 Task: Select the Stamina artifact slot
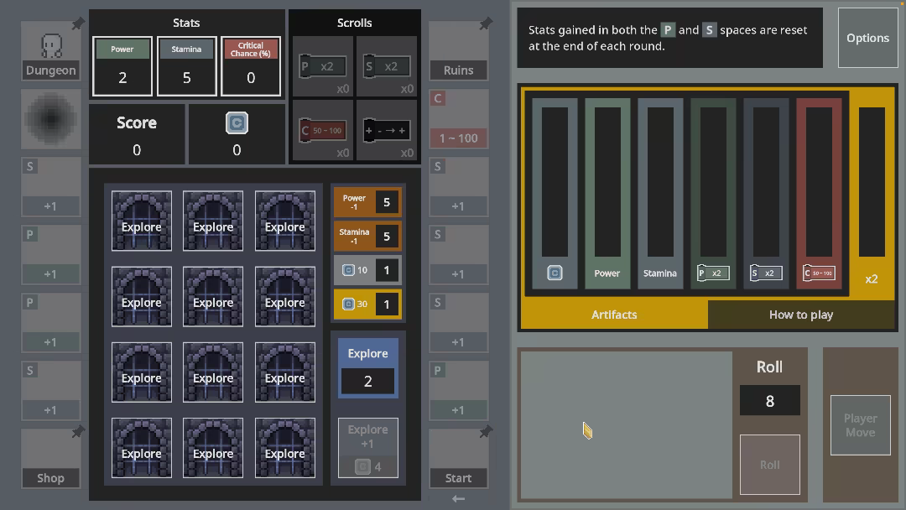[660, 194]
